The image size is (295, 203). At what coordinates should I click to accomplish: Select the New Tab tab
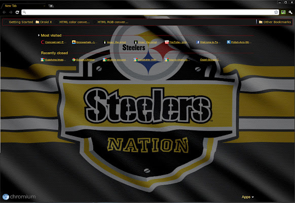pyautogui.click(x=23, y=6)
